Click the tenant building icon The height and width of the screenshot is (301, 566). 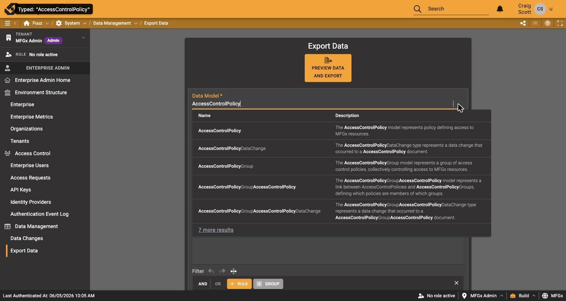coord(8,37)
